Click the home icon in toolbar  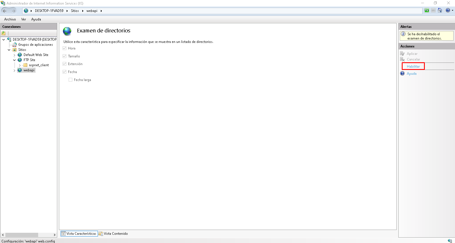440,11
